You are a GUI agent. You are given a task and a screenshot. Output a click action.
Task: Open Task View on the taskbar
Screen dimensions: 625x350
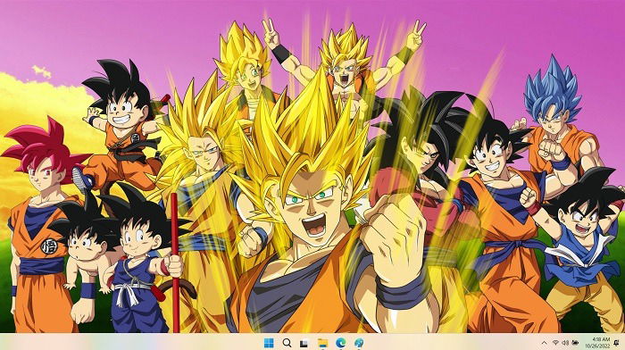304,343
